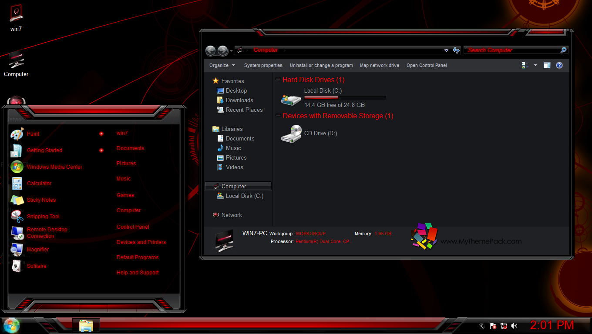Open Devices and Printers

click(141, 242)
